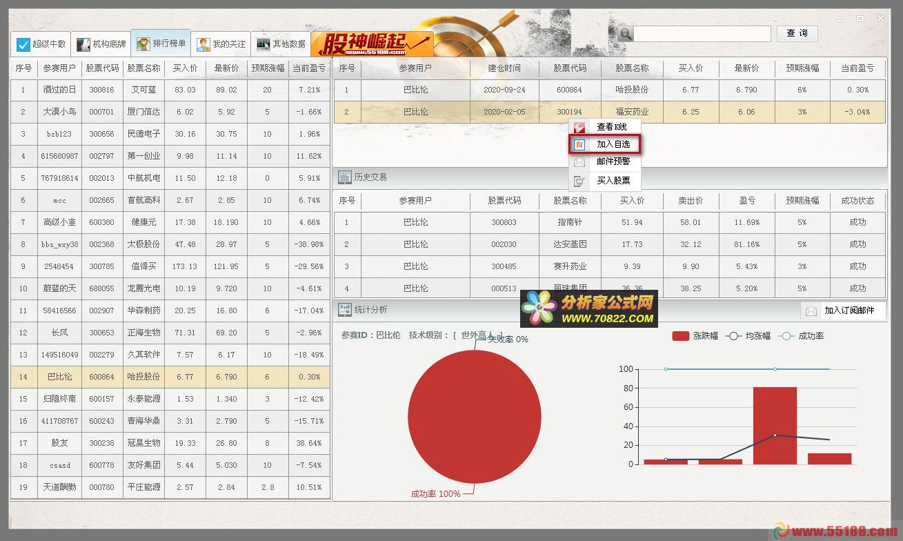903x541 pixels.
Task: Click the 天道酬勤 user cell
Action: click(x=59, y=487)
